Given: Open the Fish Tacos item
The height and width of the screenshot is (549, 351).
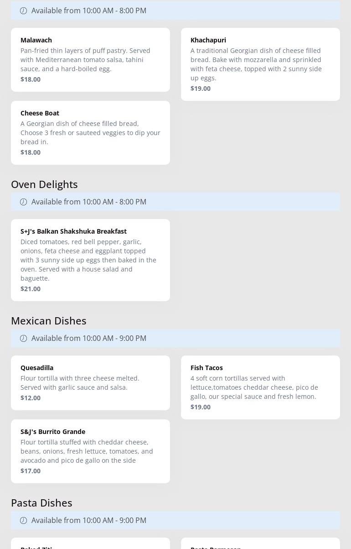Looking at the screenshot, I should (x=260, y=387).
